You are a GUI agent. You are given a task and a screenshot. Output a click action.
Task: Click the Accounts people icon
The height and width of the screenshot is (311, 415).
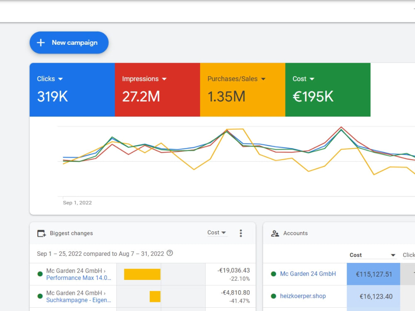click(x=275, y=233)
